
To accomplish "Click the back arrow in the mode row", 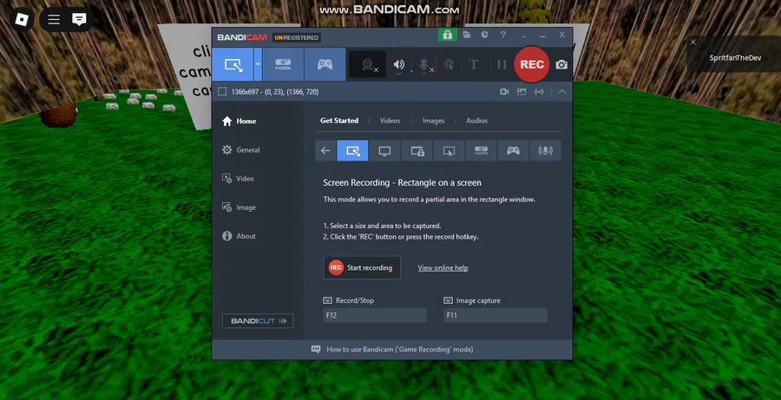I will (x=325, y=150).
